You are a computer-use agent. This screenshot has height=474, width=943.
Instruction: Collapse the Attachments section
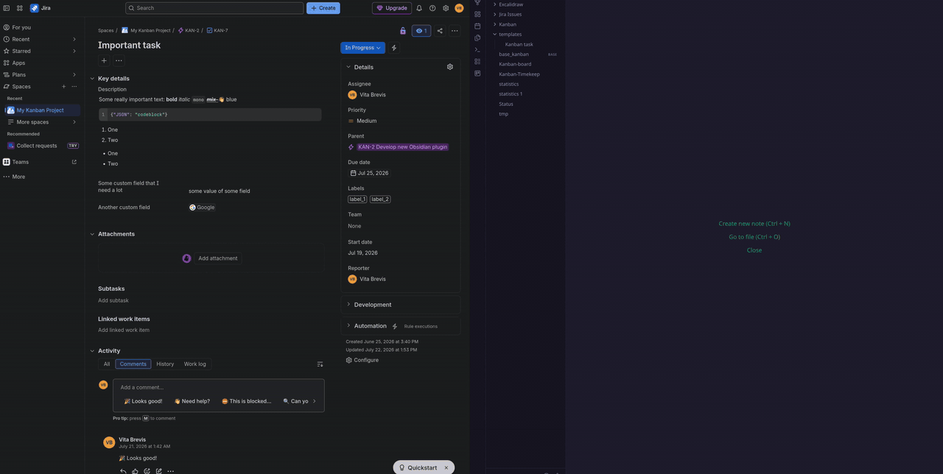pyautogui.click(x=92, y=234)
